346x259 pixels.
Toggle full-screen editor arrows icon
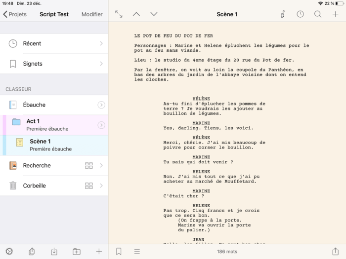[119, 14]
